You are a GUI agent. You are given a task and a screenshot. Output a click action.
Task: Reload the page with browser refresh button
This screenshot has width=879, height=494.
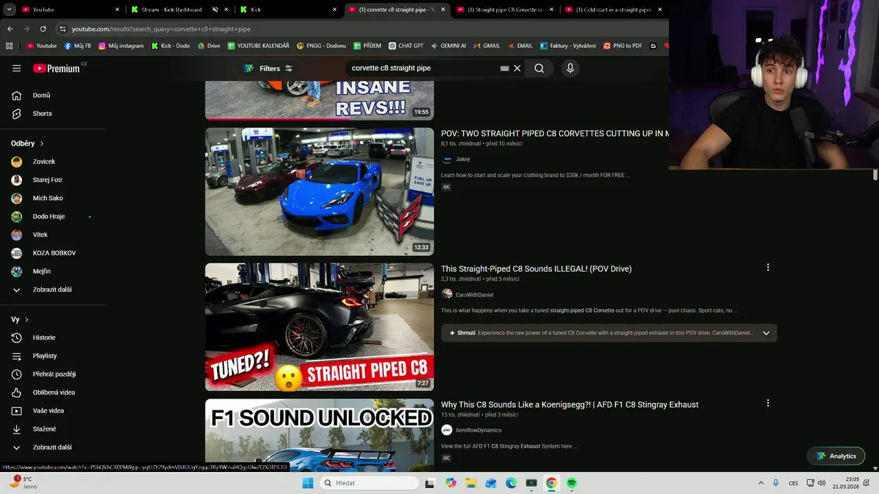(43, 29)
